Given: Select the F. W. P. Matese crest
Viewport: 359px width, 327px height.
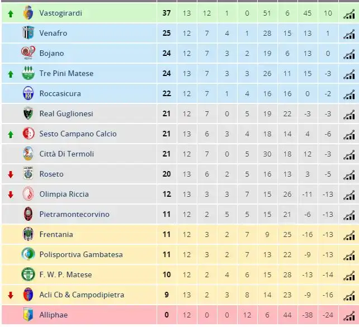Looking at the screenshot, I should pos(28,274).
